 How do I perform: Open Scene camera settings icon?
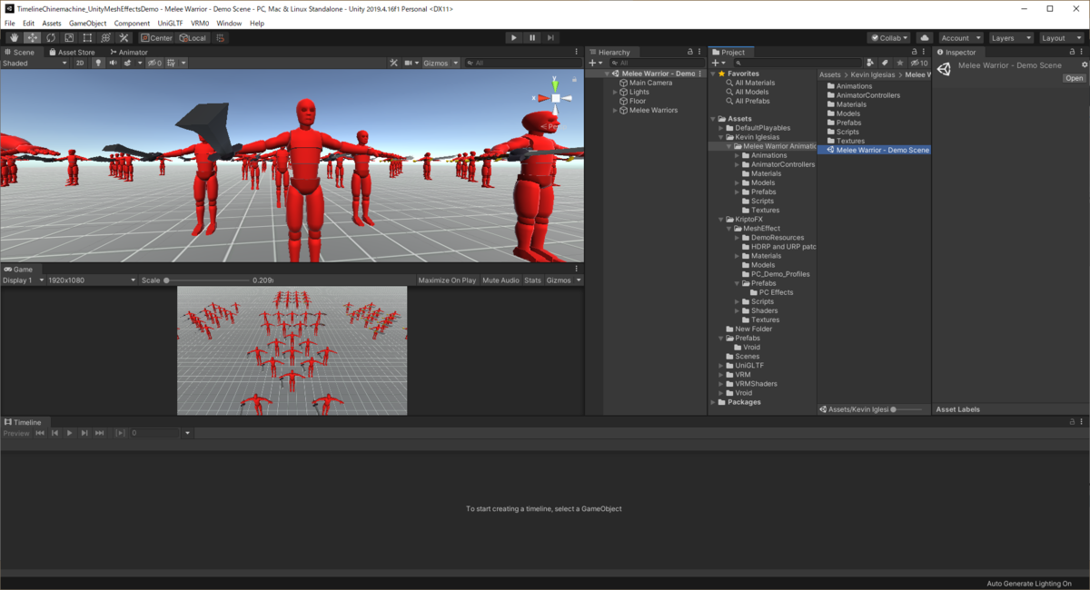click(411, 64)
